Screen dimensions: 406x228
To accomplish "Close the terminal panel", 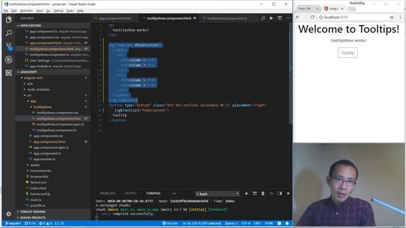I will 288,193.
